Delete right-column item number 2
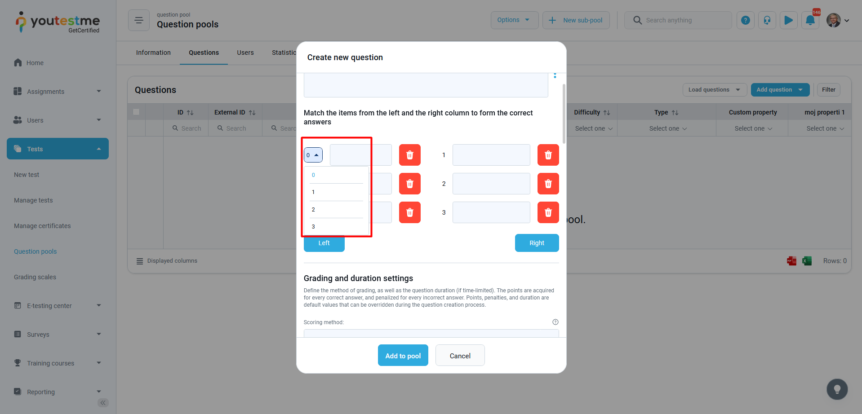Image resolution: width=862 pixels, height=414 pixels. tap(548, 184)
